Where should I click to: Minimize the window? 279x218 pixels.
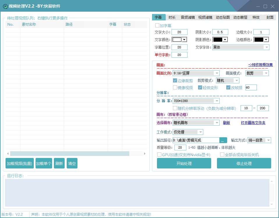coord(258,6)
